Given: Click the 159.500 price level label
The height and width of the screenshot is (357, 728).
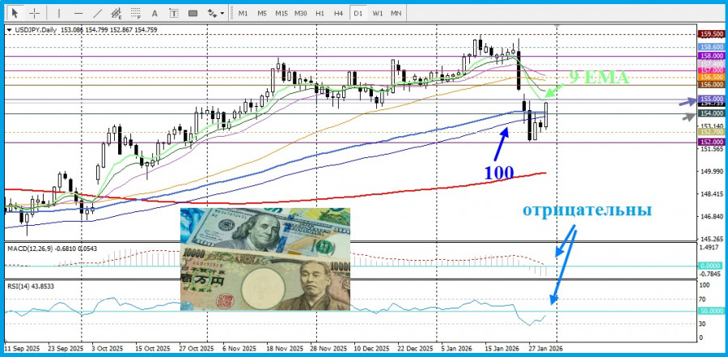Looking at the screenshot, I should [x=711, y=34].
